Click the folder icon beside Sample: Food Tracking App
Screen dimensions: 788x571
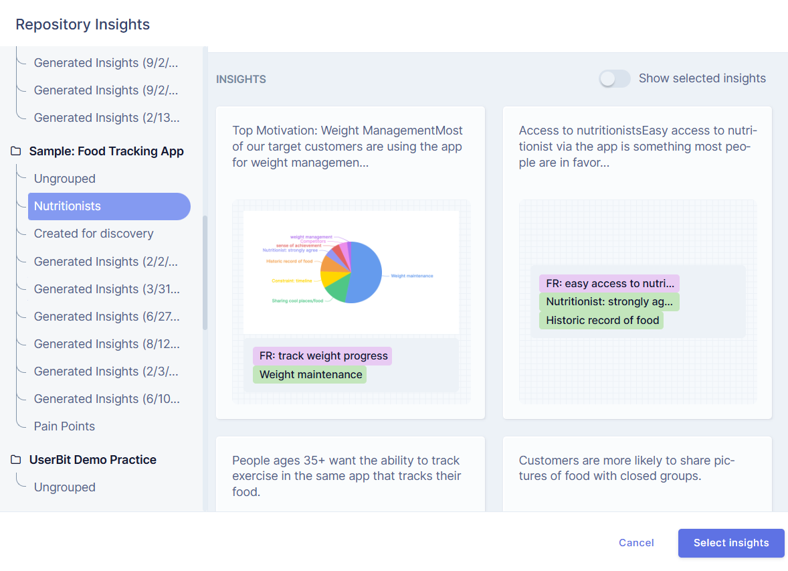click(x=16, y=151)
